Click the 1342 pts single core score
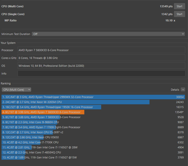The image size is (188, 166). pyautogui.click(x=167, y=14)
